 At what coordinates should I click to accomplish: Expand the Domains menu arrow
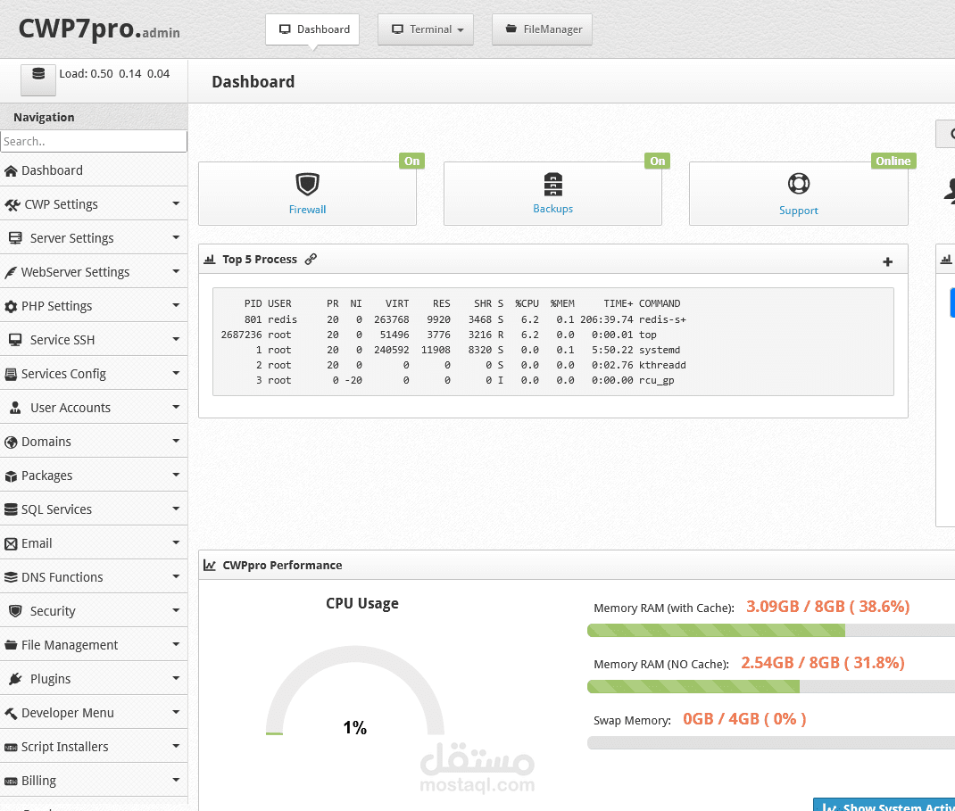pos(176,441)
